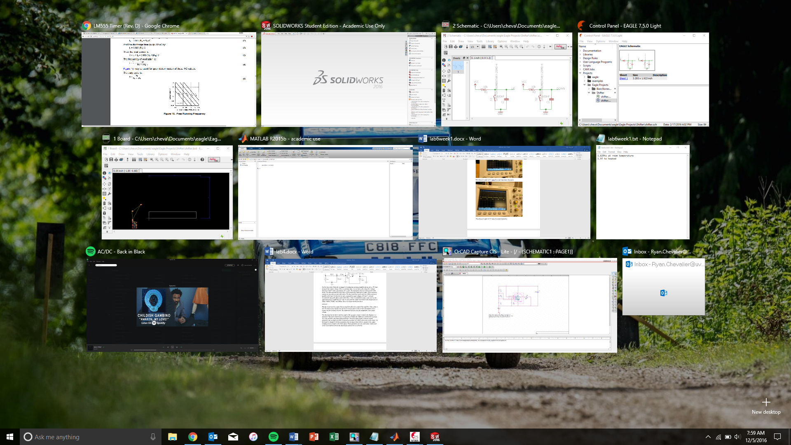This screenshot has width=791, height=445.
Task: Launch iTunes from the taskbar
Action: pos(253,437)
